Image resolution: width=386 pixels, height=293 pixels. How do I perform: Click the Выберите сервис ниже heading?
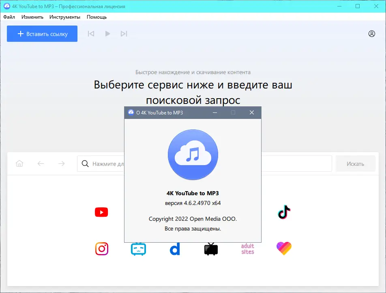[x=193, y=92]
